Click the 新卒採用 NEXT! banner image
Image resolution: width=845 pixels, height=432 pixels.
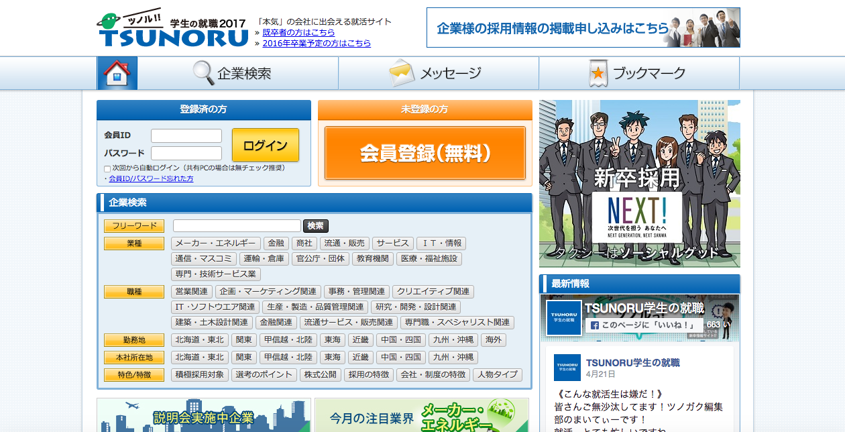(640, 184)
